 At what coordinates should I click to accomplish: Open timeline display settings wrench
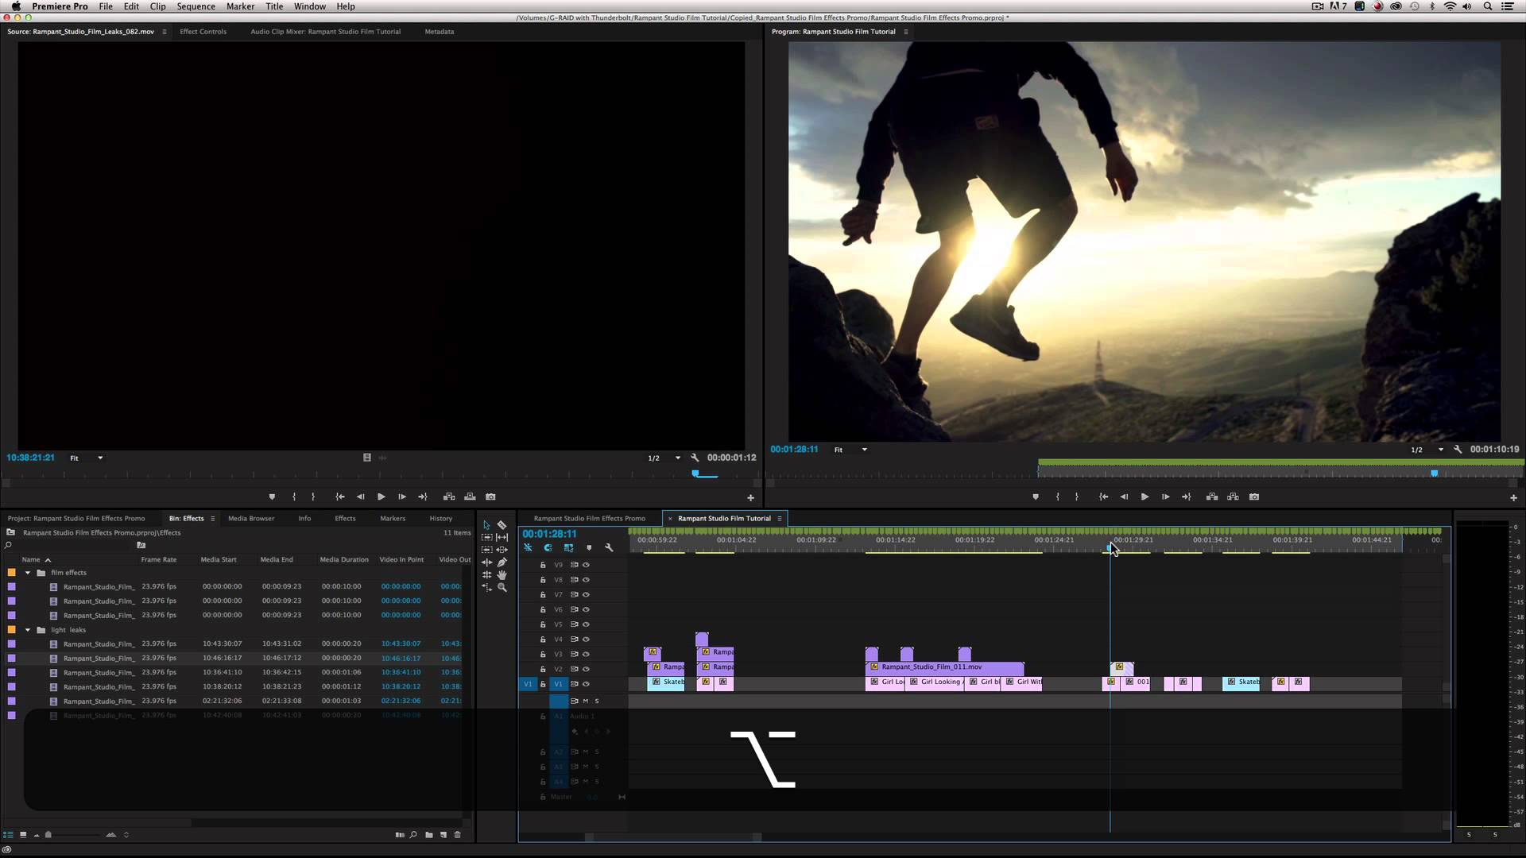(x=609, y=548)
